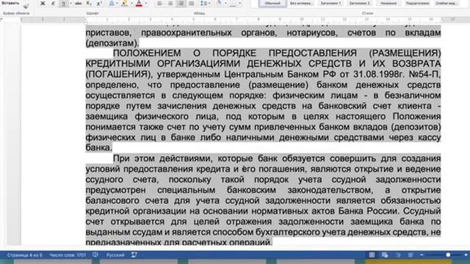Click the zoom out minus button
The width and height of the screenshot is (470, 264).
(x=422, y=254)
